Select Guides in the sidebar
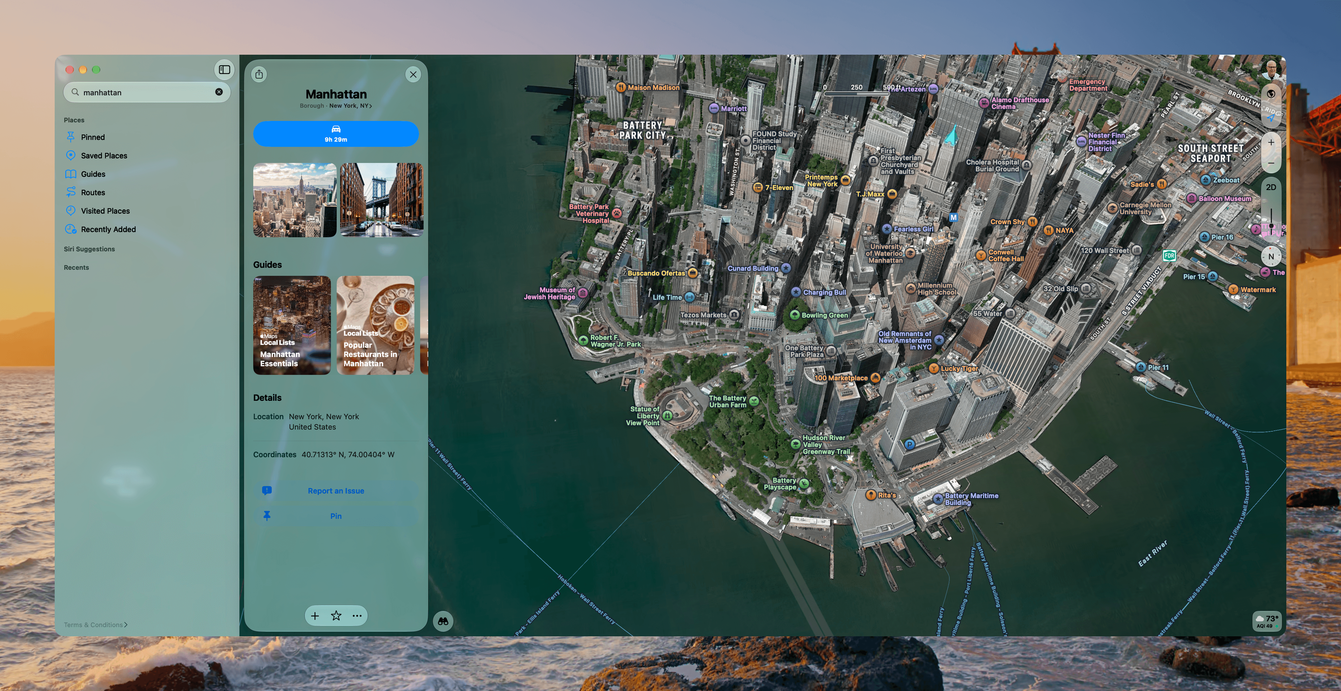 (93, 174)
